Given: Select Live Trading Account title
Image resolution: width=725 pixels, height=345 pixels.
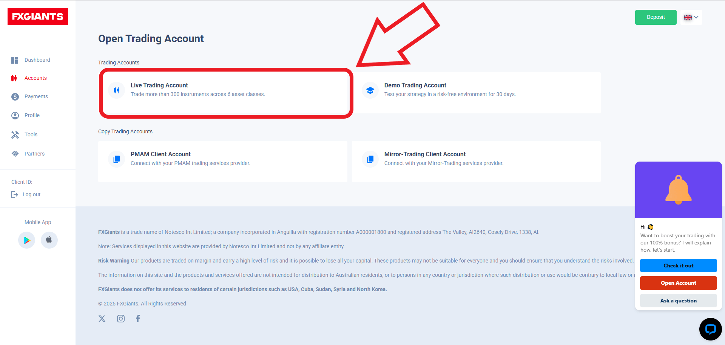Looking at the screenshot, I should click(159, 85).
